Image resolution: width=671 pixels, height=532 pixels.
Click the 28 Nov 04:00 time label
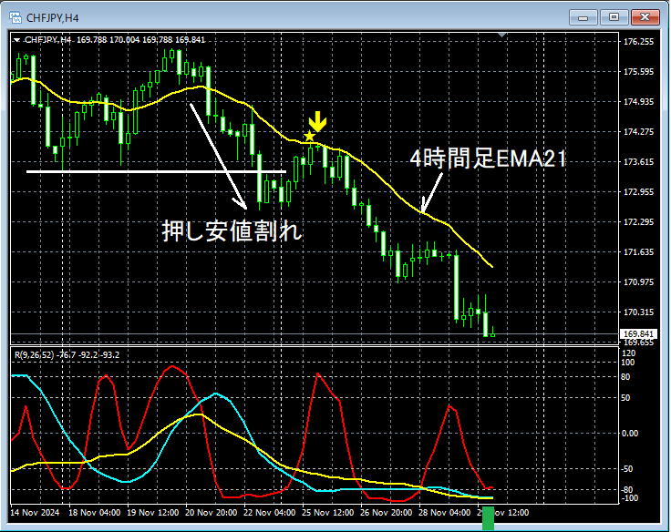click(445, 512)
